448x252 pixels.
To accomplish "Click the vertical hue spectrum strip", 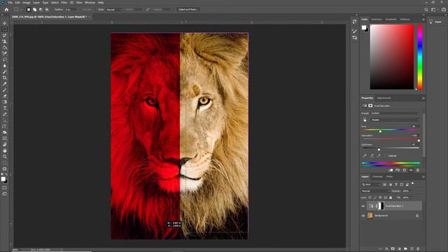I will click(x=420, y=57).
